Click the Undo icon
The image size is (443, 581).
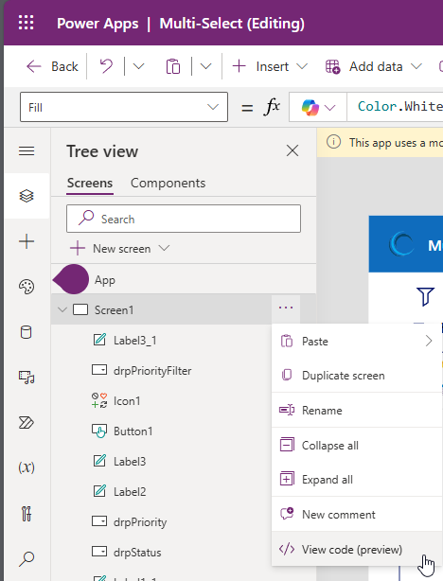pos(106,66)
